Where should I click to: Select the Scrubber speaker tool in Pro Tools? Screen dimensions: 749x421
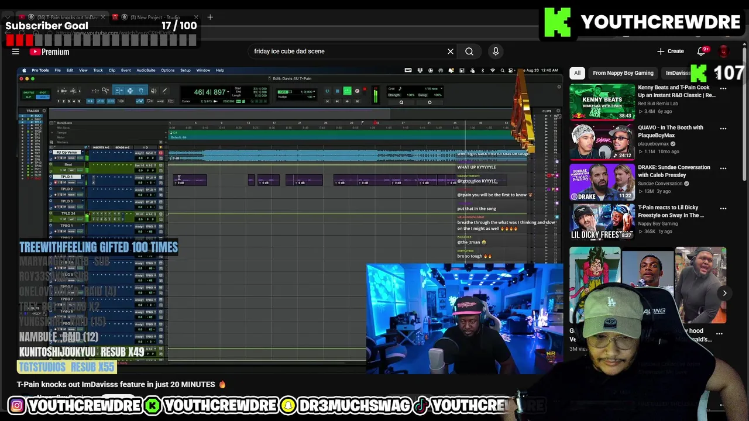(x=153, y=91)
